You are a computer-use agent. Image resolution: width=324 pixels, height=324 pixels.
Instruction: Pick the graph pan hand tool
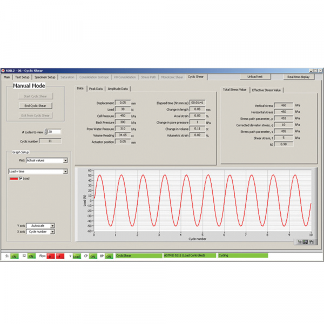click(311, 242)
